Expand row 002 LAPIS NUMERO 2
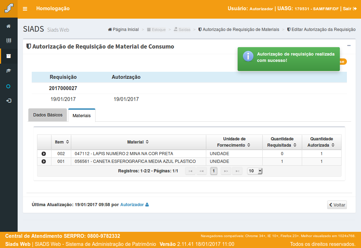Screen dimensions: 361x248 44,154
